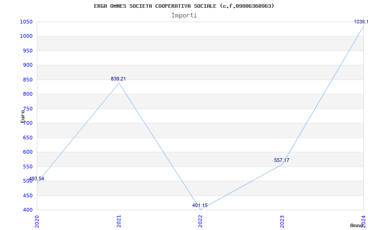Image resolution: width=368 pixels, height=230 pixels.
Task: Click the 1050 y-axis value
Action: 26,22
